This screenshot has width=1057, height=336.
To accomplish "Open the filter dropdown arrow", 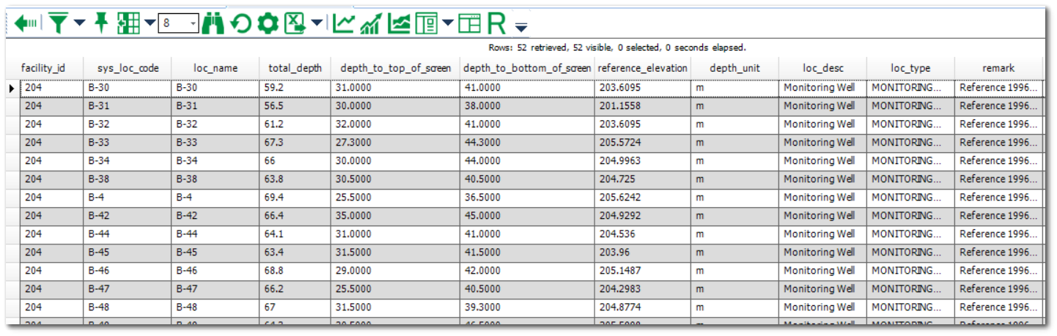I will point(79,23).
